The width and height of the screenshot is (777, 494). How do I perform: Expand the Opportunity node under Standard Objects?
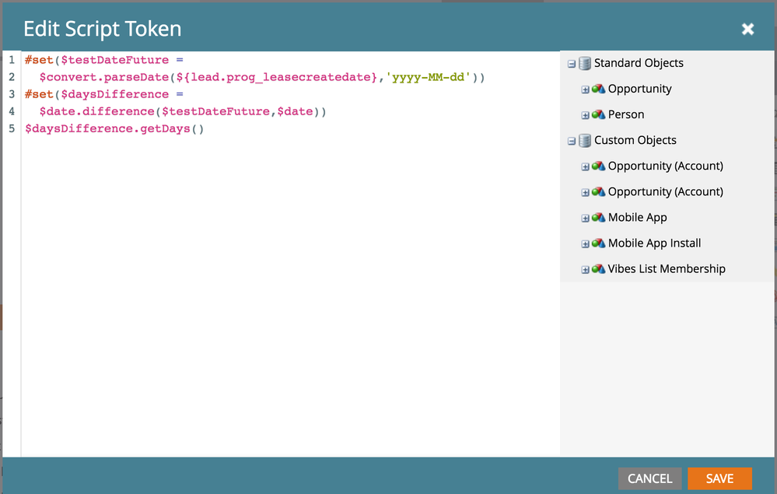[586, 89]
